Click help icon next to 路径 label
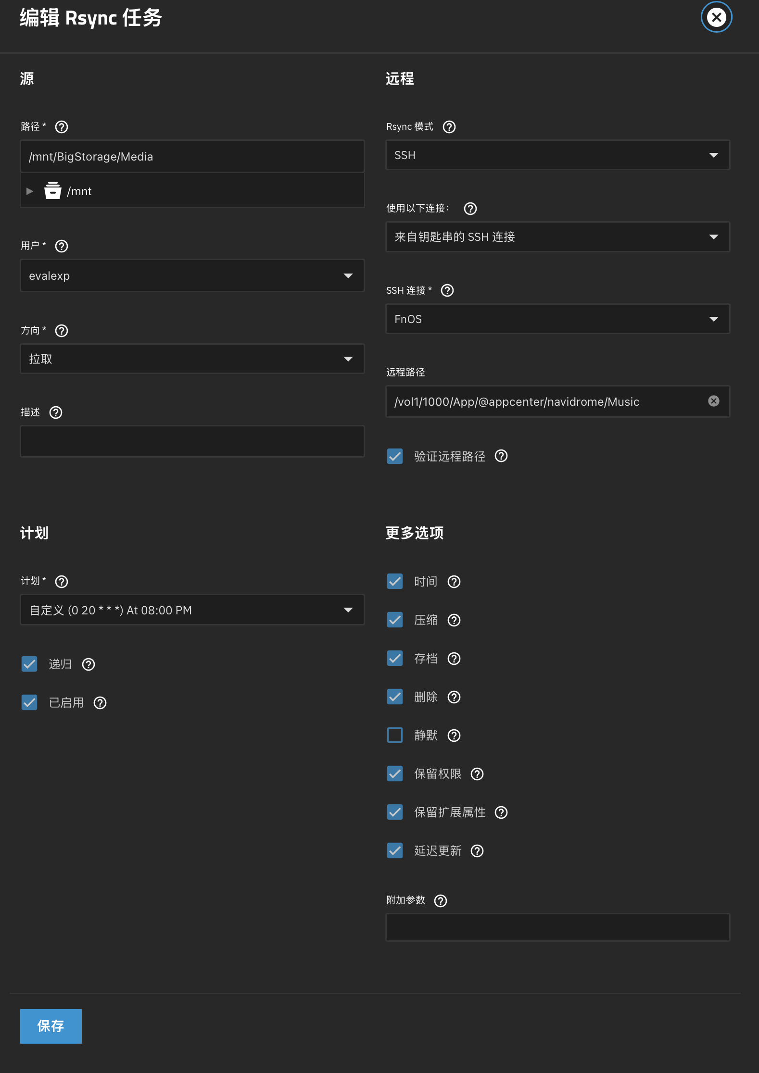The image size is (759, 1073). coord(62,127)
